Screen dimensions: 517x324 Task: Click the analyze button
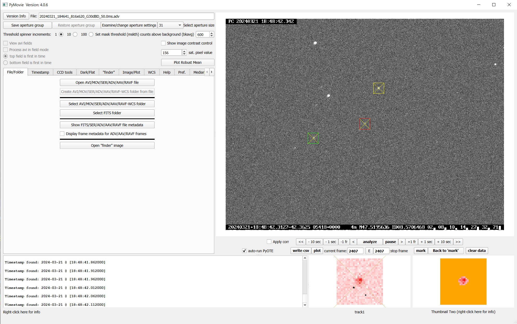click(x=370, y=242)
